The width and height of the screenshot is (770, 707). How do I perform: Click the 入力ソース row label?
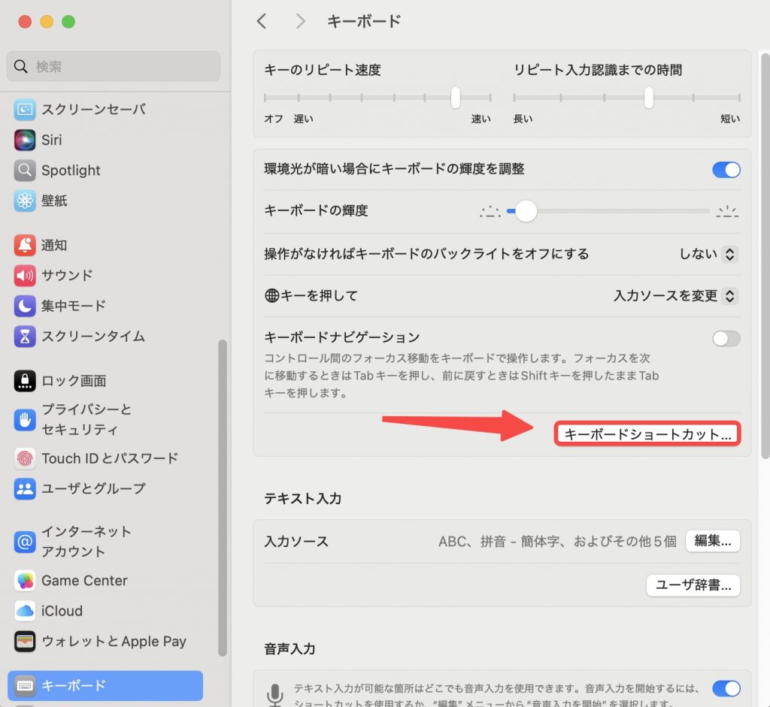click(296, 541)
